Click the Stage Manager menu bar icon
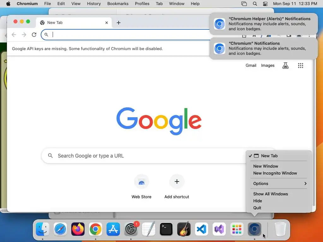323x242 pixels. point(244,4)
